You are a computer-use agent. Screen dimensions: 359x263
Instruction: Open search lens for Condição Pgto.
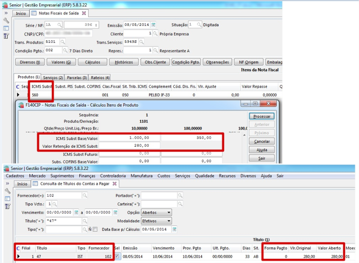coord(65,50)
